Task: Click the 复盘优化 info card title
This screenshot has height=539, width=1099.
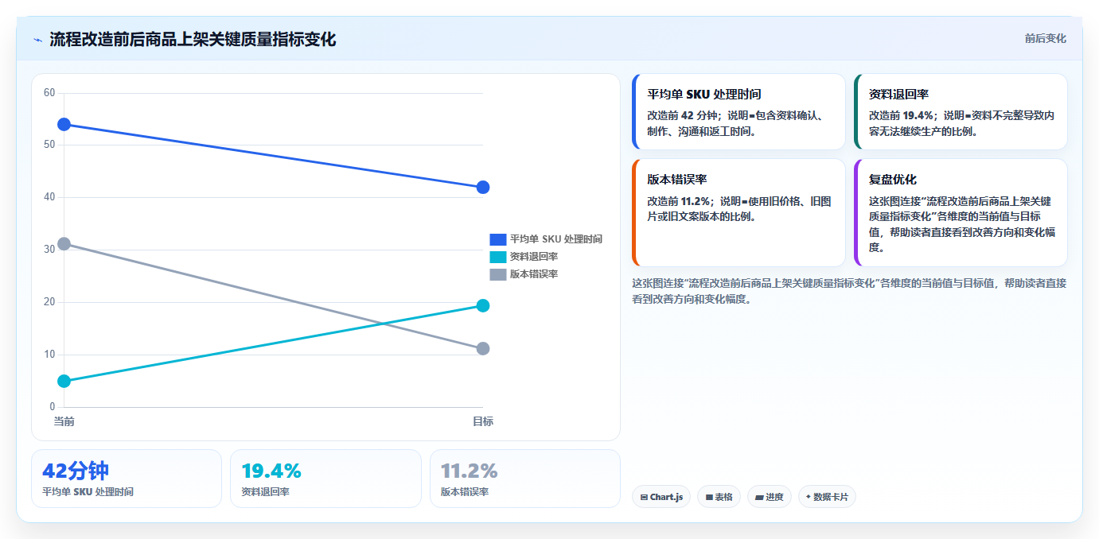Action: (893, 179)
